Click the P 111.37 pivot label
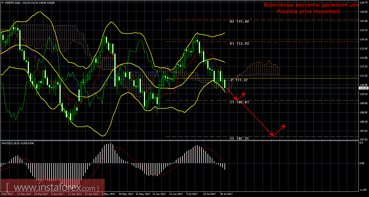Image resolution: width=369 pixels, height=197 pixels. [239, 80]
